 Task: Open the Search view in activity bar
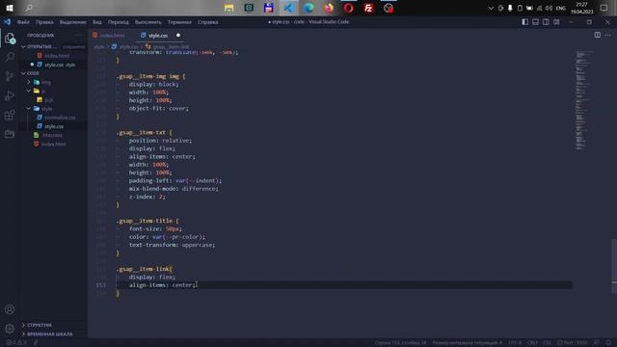tap(10, 57)
